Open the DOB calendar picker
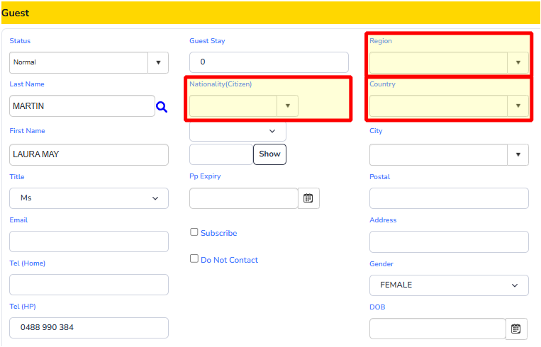The height and width of the screenshot is (347, 541). click(516, 329)
